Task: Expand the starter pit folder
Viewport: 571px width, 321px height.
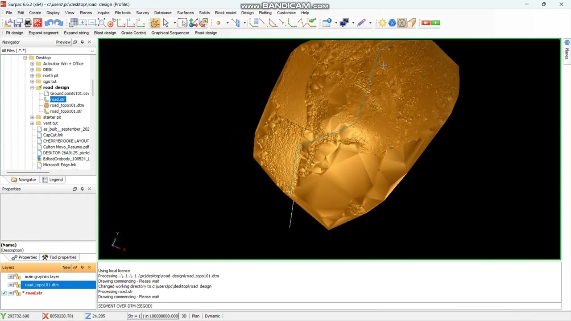Action: [x=32, y=117]
